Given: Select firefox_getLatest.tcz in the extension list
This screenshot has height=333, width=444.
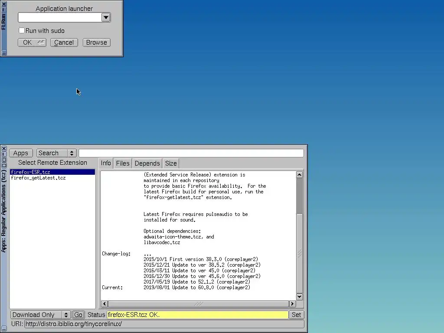Looking at the screenshot, I should (x=52, y=178).
